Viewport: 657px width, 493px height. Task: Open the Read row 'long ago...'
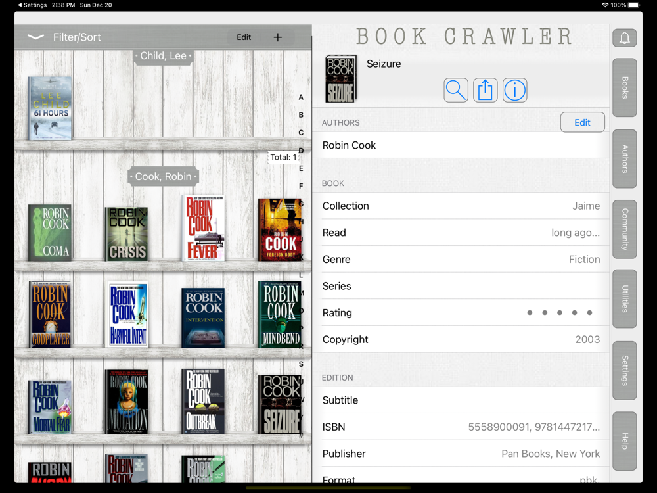coord(461,233)
